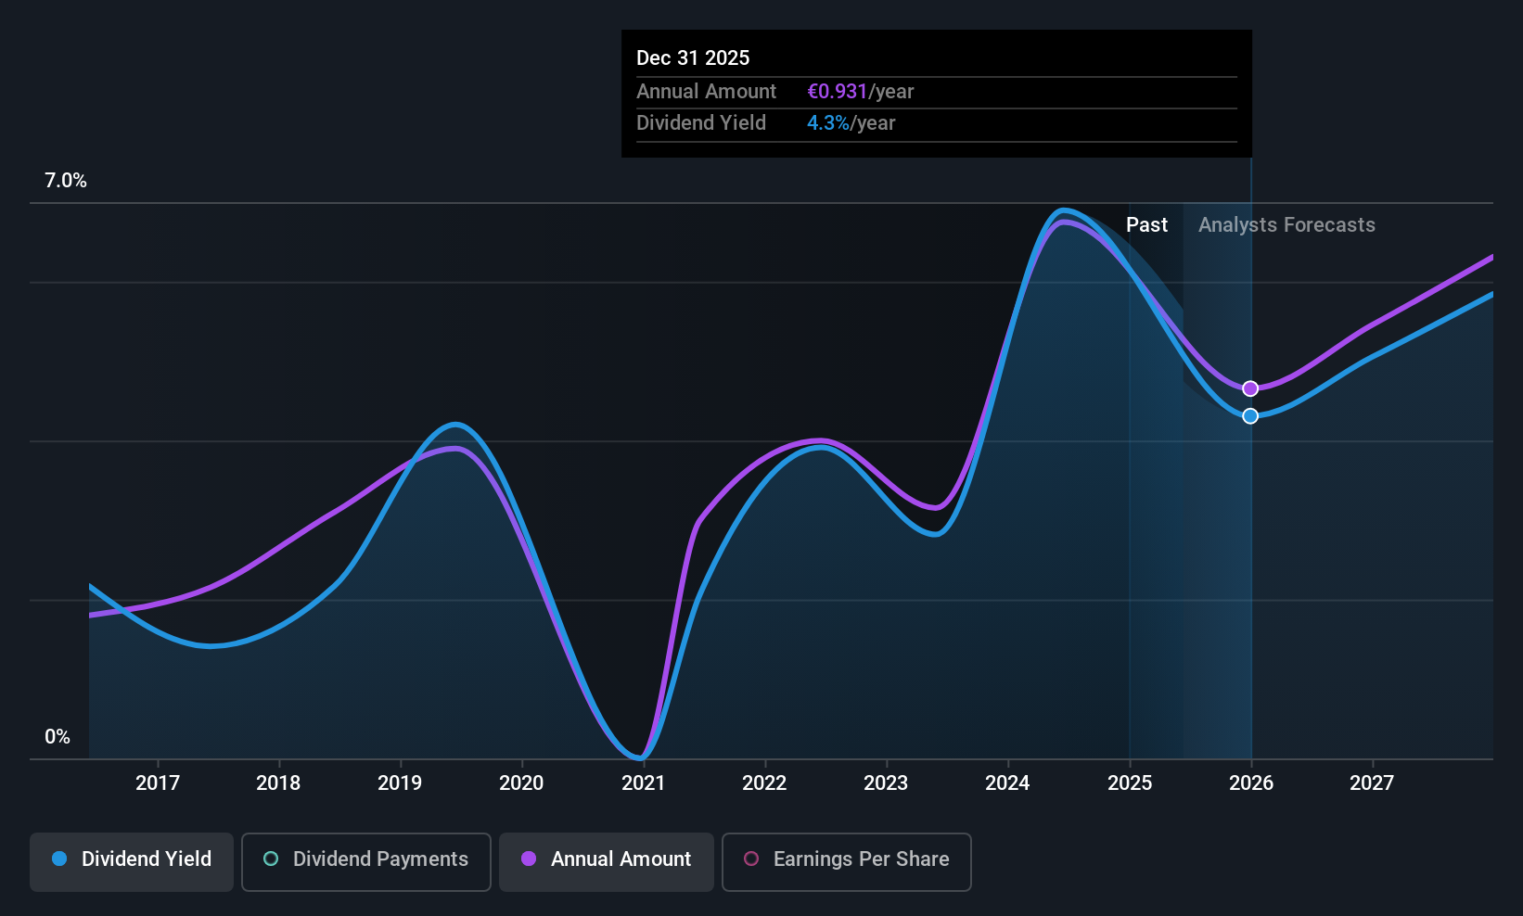The image size is (1523, 916).
Task: Click the 7.0% y-axis label
Action: pos(66,181)
